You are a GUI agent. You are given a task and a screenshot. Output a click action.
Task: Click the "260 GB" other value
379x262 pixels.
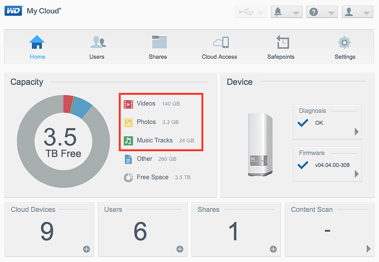click(x=168, y=159)
